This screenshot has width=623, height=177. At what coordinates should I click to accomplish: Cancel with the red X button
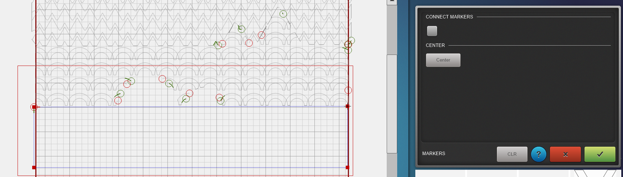tap(565, 154)
